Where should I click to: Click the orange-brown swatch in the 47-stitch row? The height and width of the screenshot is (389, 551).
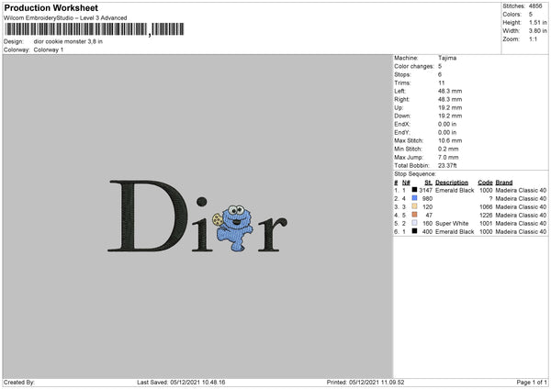pos(415,215)
